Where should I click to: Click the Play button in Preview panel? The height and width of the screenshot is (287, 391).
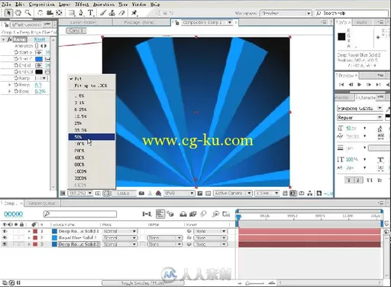coord(360,84)
